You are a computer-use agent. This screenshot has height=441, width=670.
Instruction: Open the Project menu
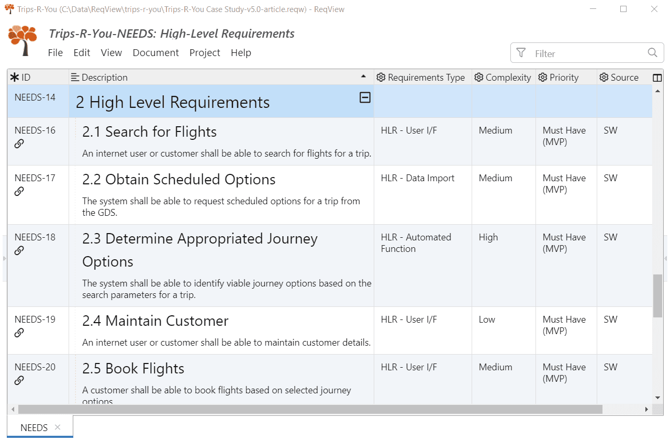pos(205,53)
